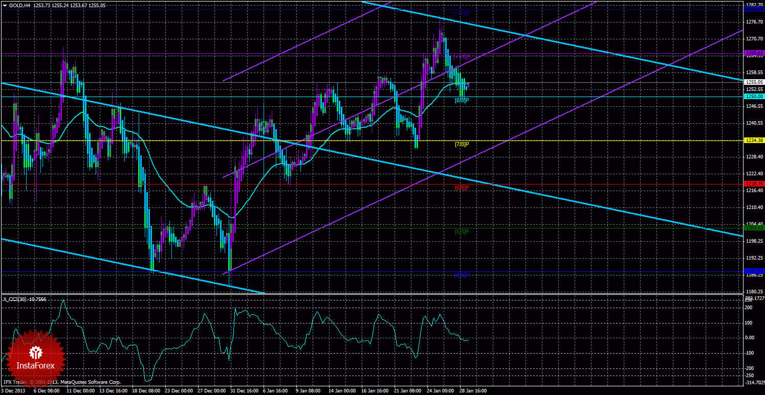Click the 1240.55 price axis value
The image size is (765, 395).
(x=754, y=123)
